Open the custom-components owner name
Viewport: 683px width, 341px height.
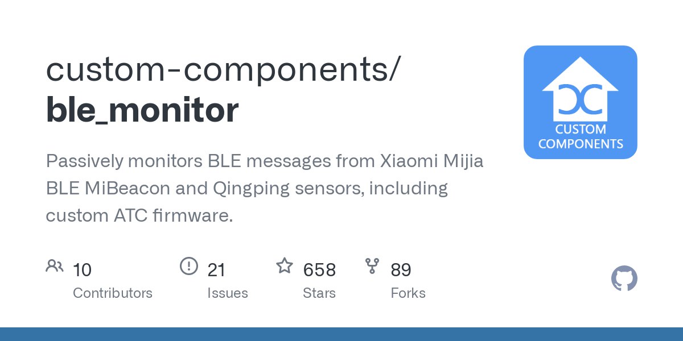click(x=223, y=69)
